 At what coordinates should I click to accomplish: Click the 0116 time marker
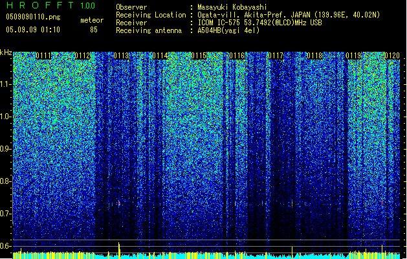237,56
